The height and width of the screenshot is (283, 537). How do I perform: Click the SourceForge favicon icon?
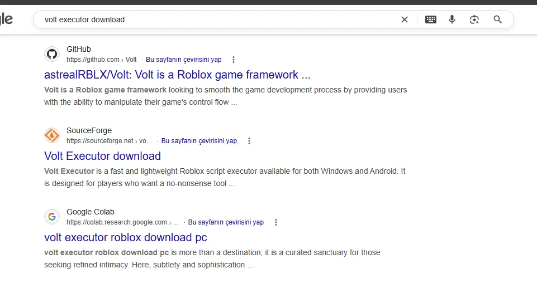(52, 135)
